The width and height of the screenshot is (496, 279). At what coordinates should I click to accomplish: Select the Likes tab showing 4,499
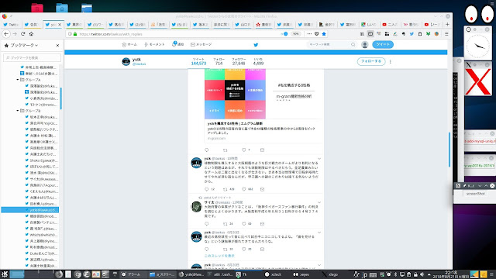pos(258,62)
